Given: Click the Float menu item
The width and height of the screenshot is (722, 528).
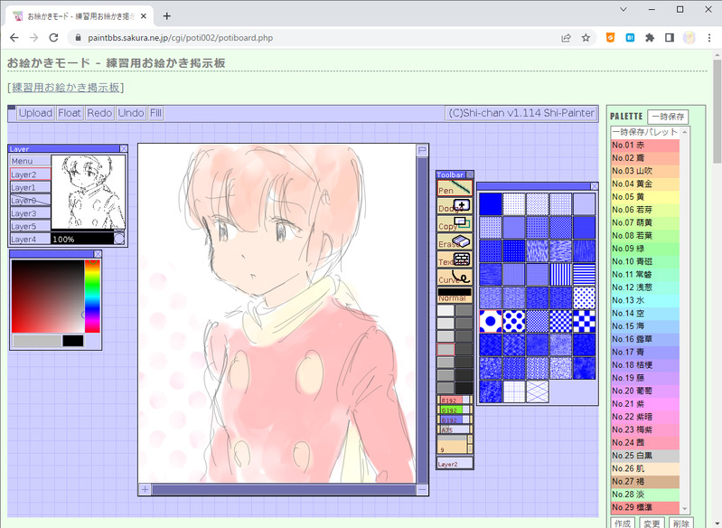Looking at the screenshot, I should click(x=70, y=113).
